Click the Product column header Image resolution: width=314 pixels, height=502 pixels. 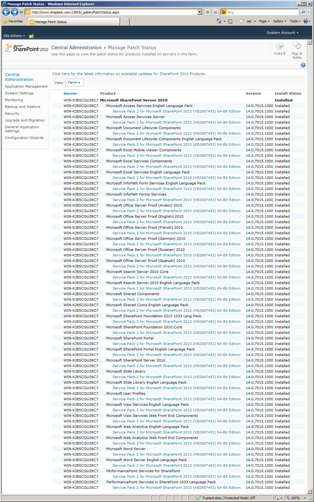coord(108,93)
